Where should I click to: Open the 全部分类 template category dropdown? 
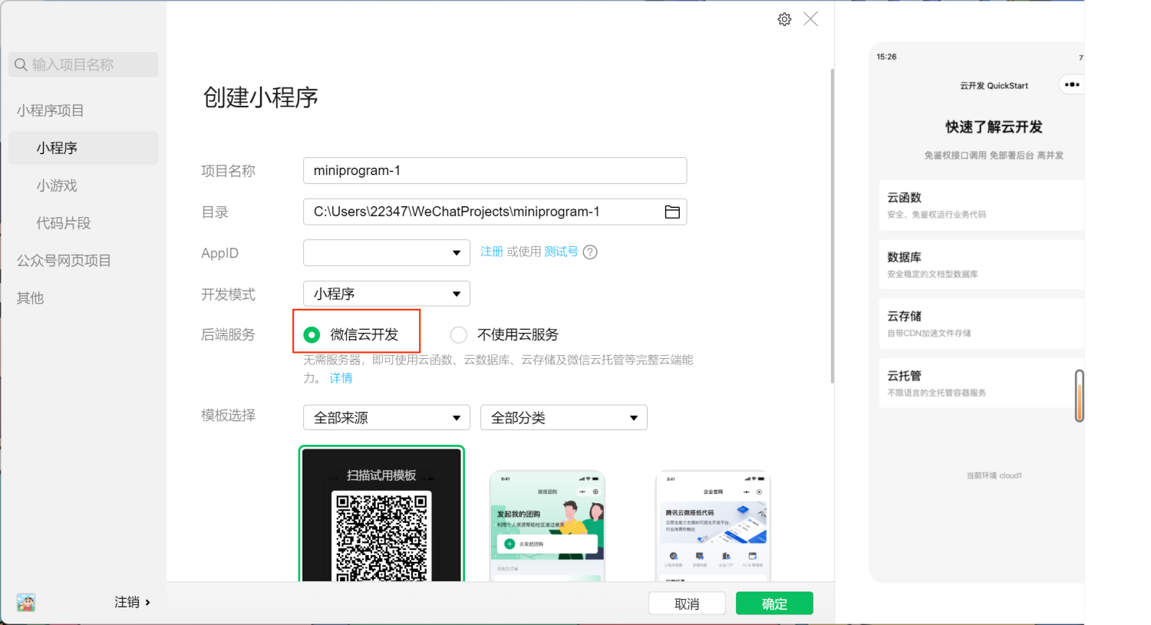click(564, 417)
